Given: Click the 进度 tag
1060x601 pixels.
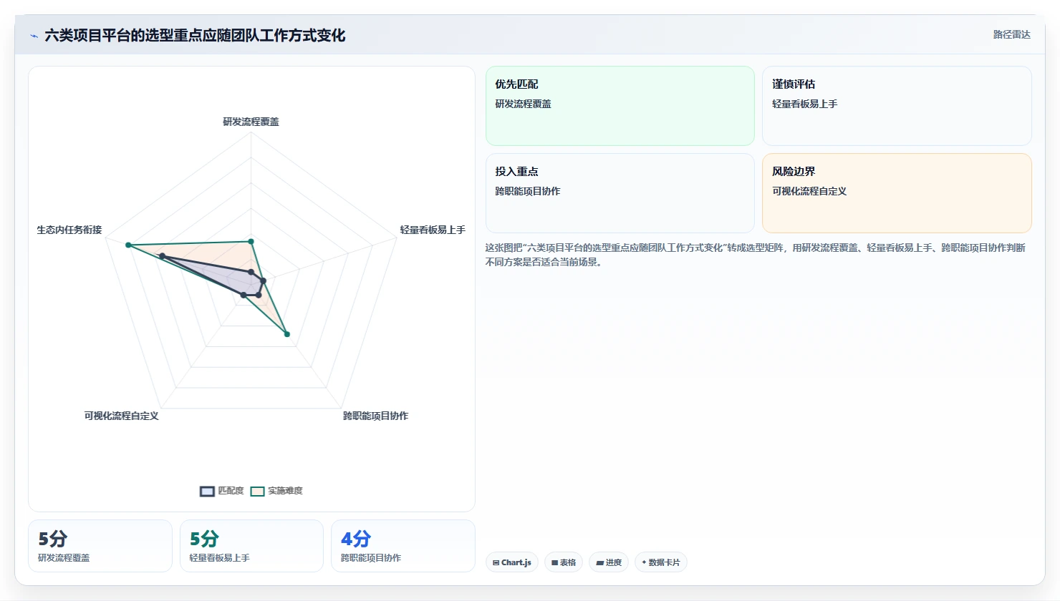Looking at the screenshot, I should coord(609,562).
